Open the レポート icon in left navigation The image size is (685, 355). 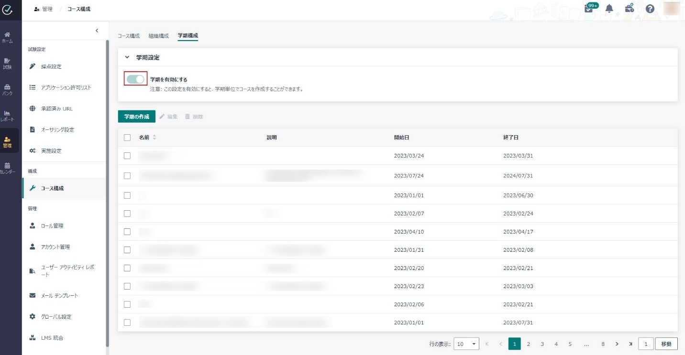coord(7,116)
